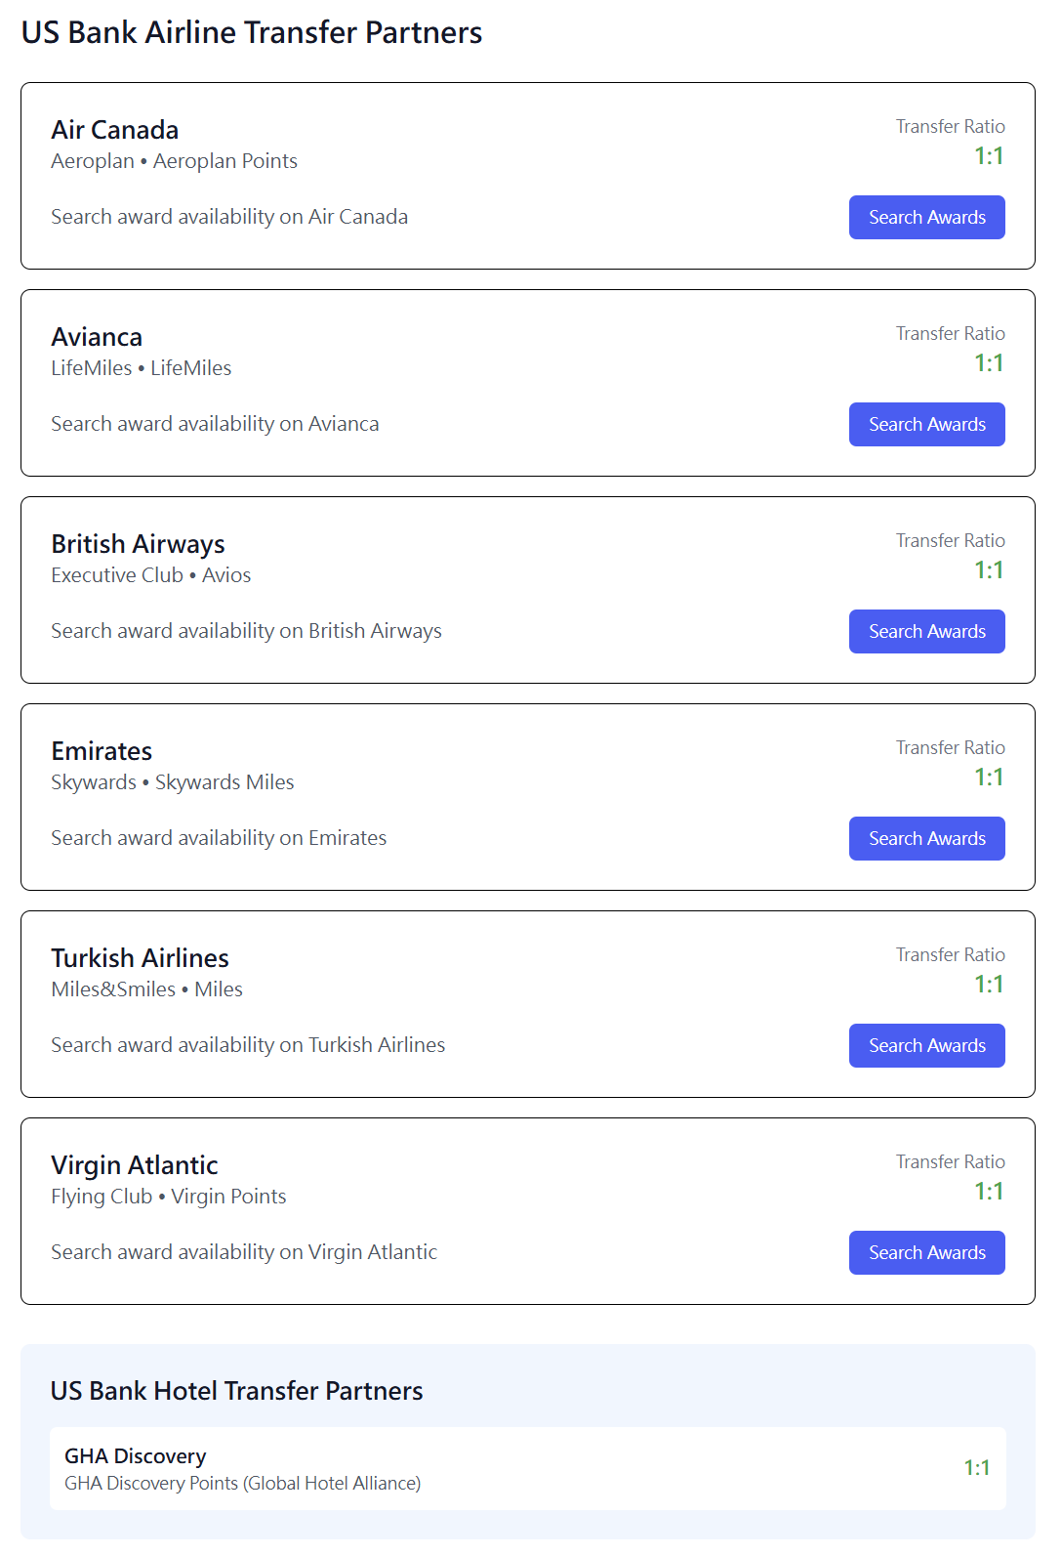Click the Avianca partner heading

coord(97,337)
